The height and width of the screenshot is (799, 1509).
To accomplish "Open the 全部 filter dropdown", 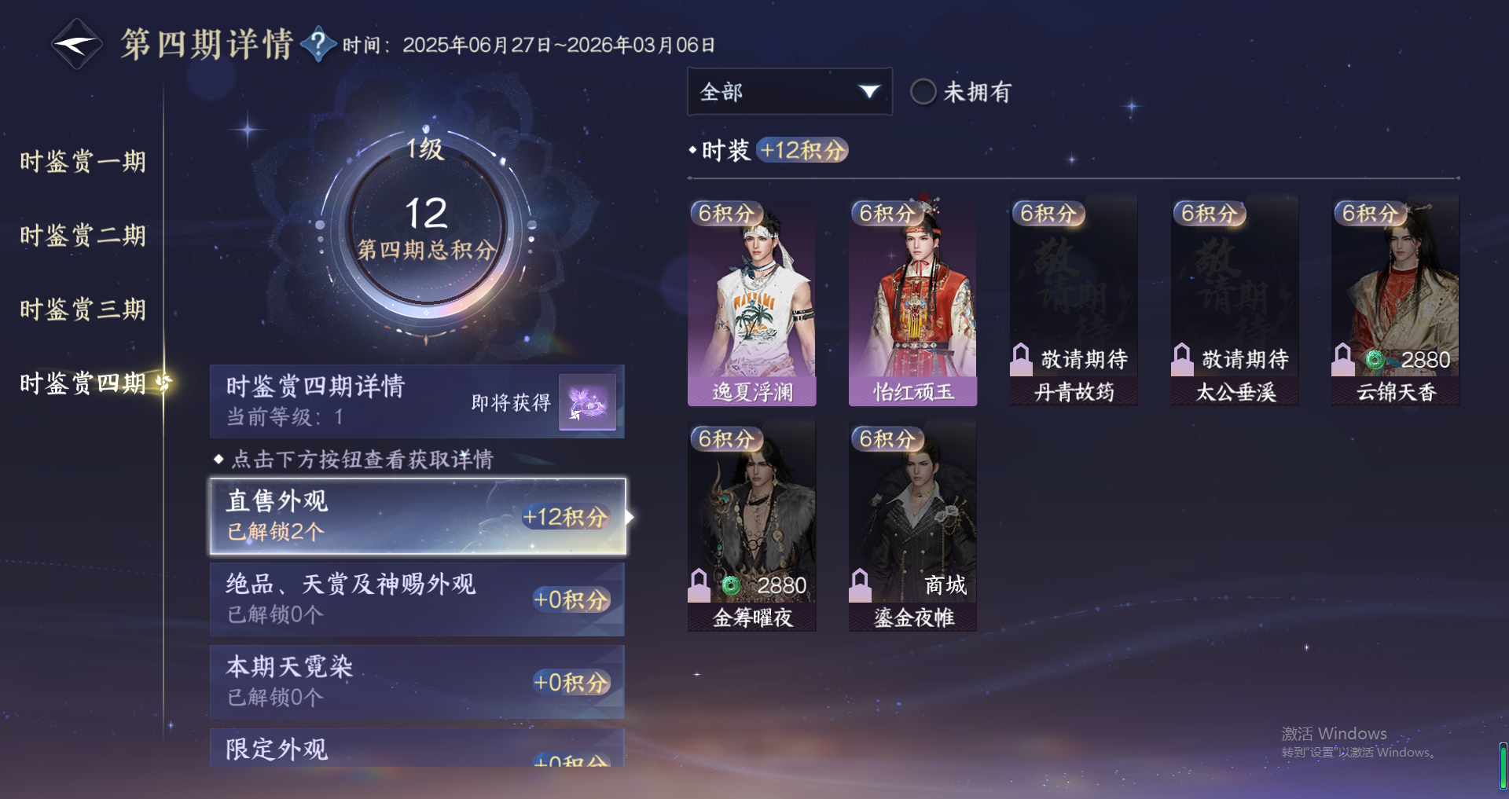I will (789, 92).
